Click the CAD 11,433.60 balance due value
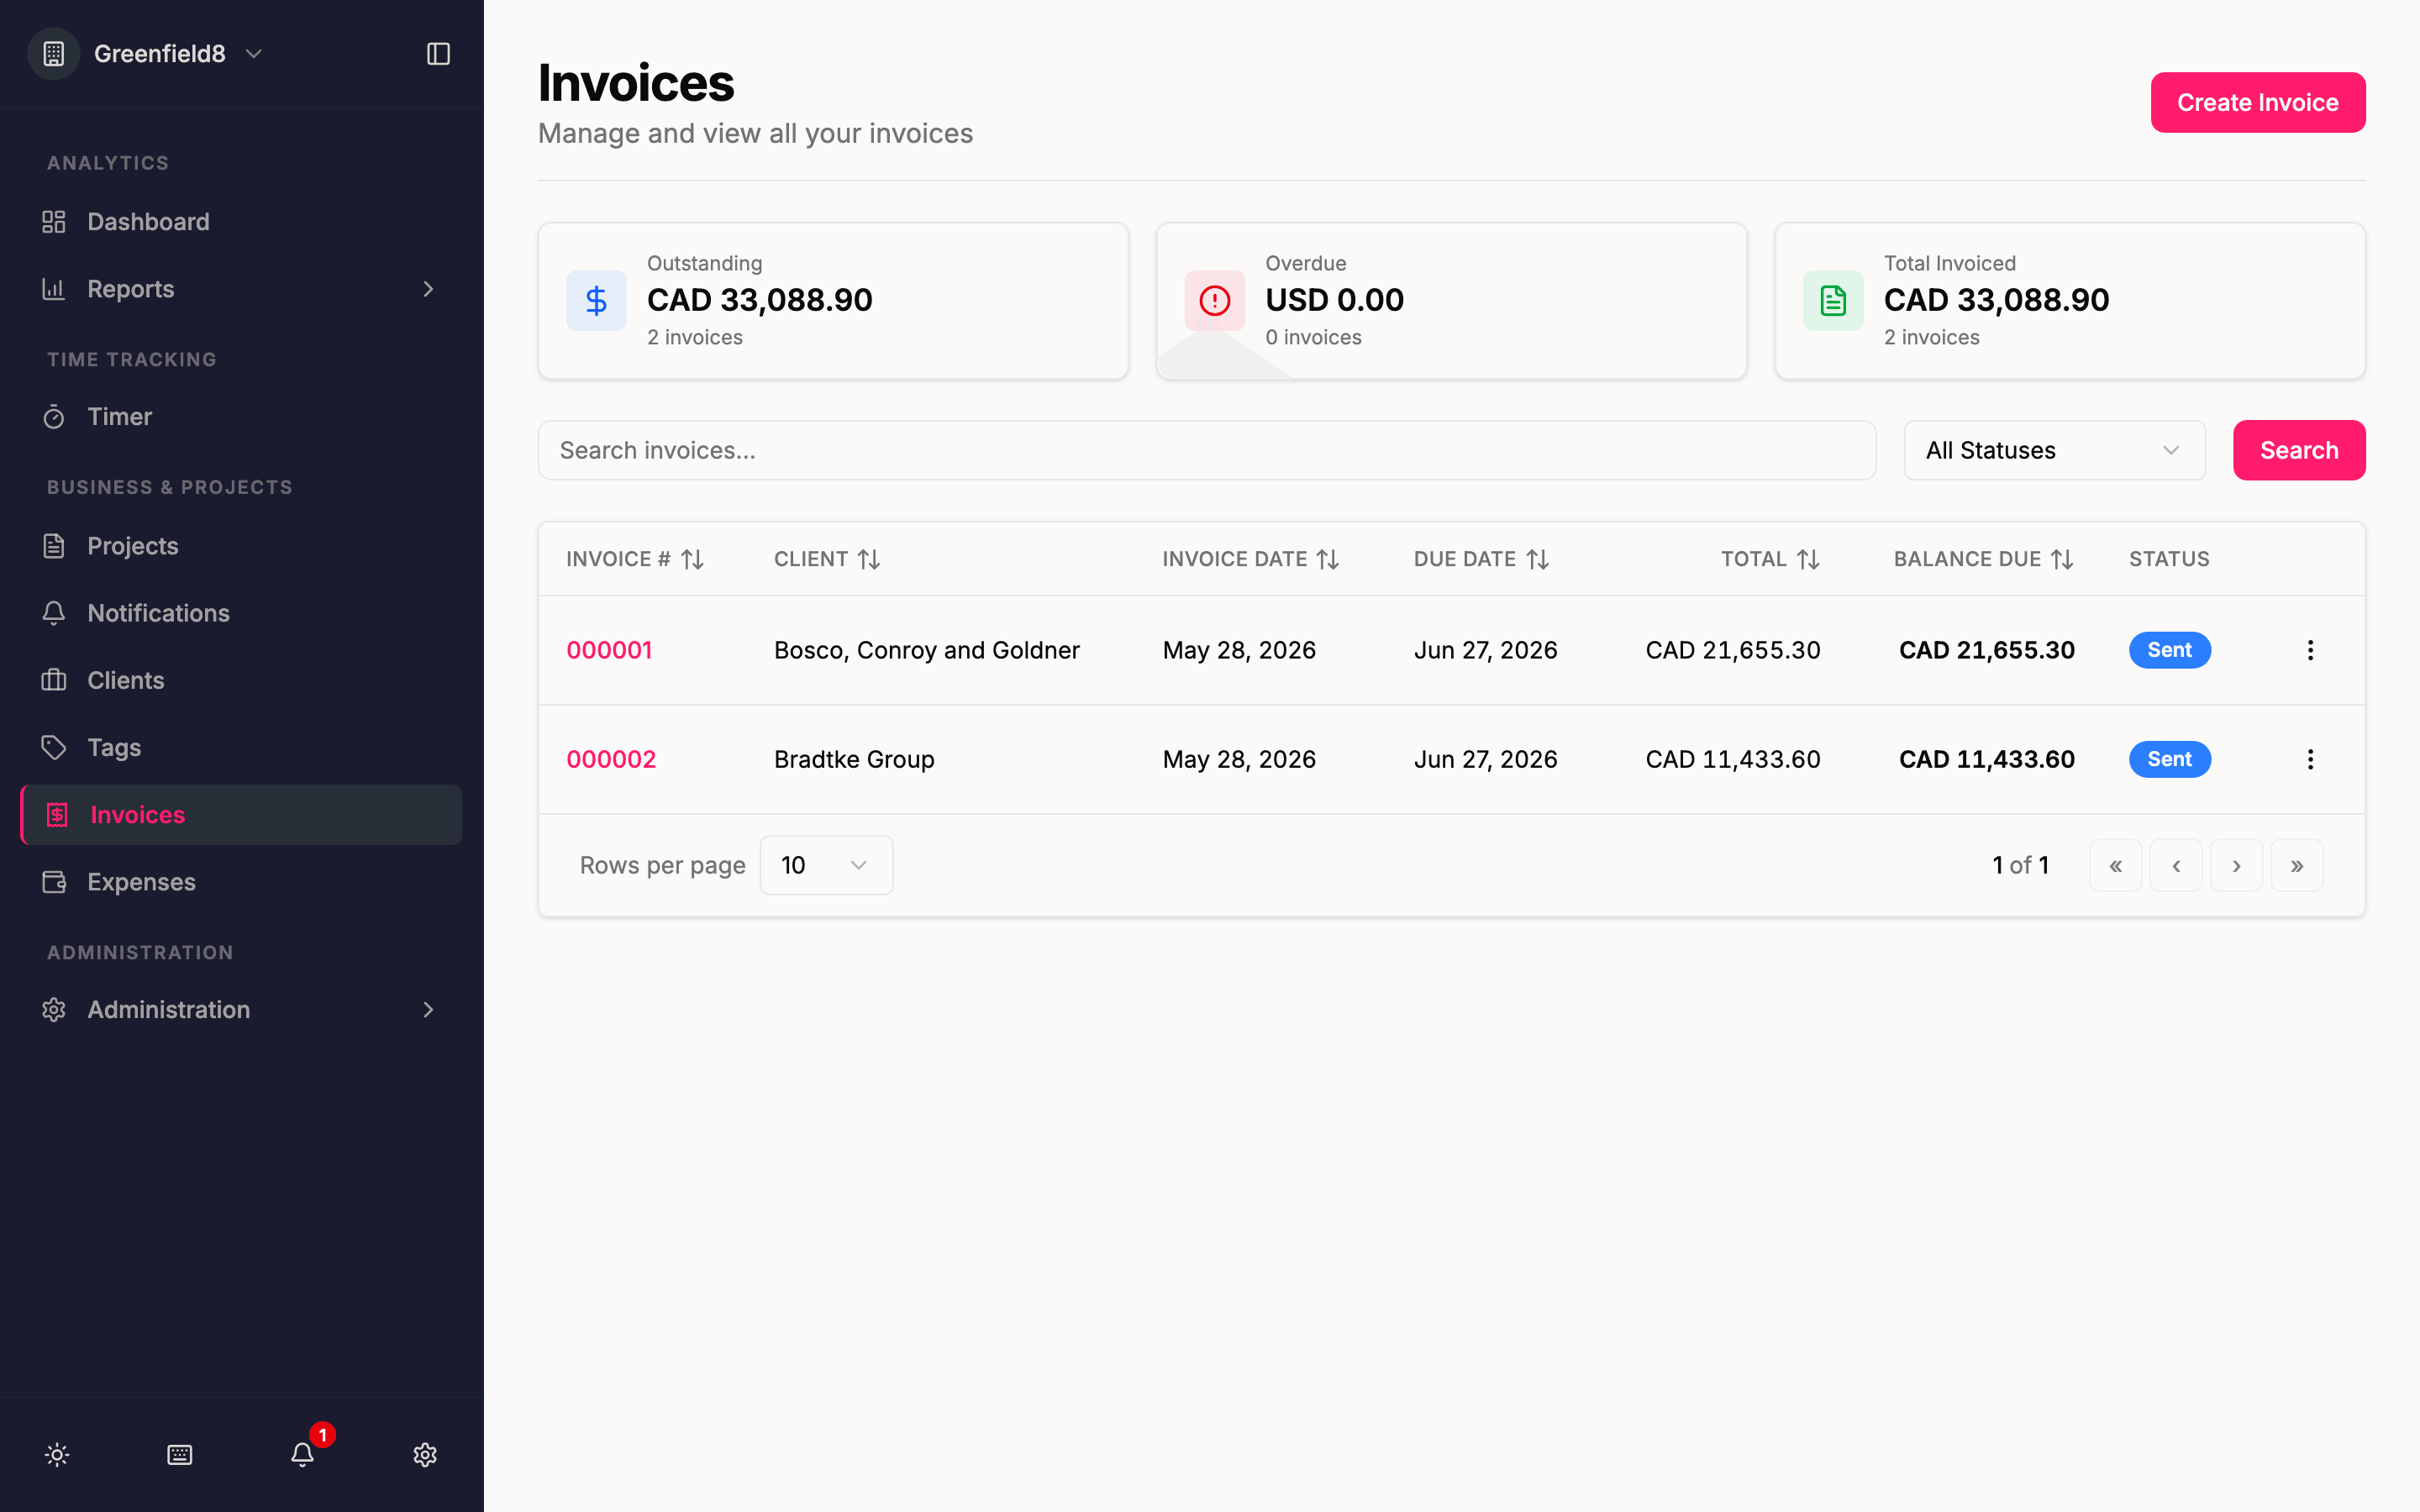The image size is (2420, 1512). point(1987,759)
